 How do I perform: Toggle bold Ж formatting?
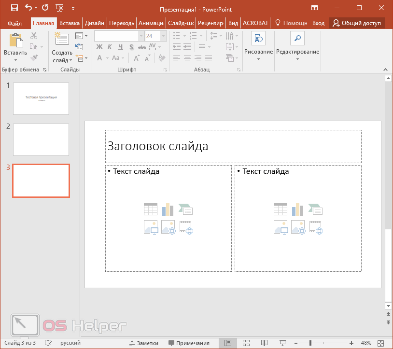pyautogui.click(x=99, y=47)
